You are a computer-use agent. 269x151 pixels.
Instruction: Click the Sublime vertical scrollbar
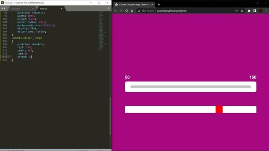click(x=110, y=116)
